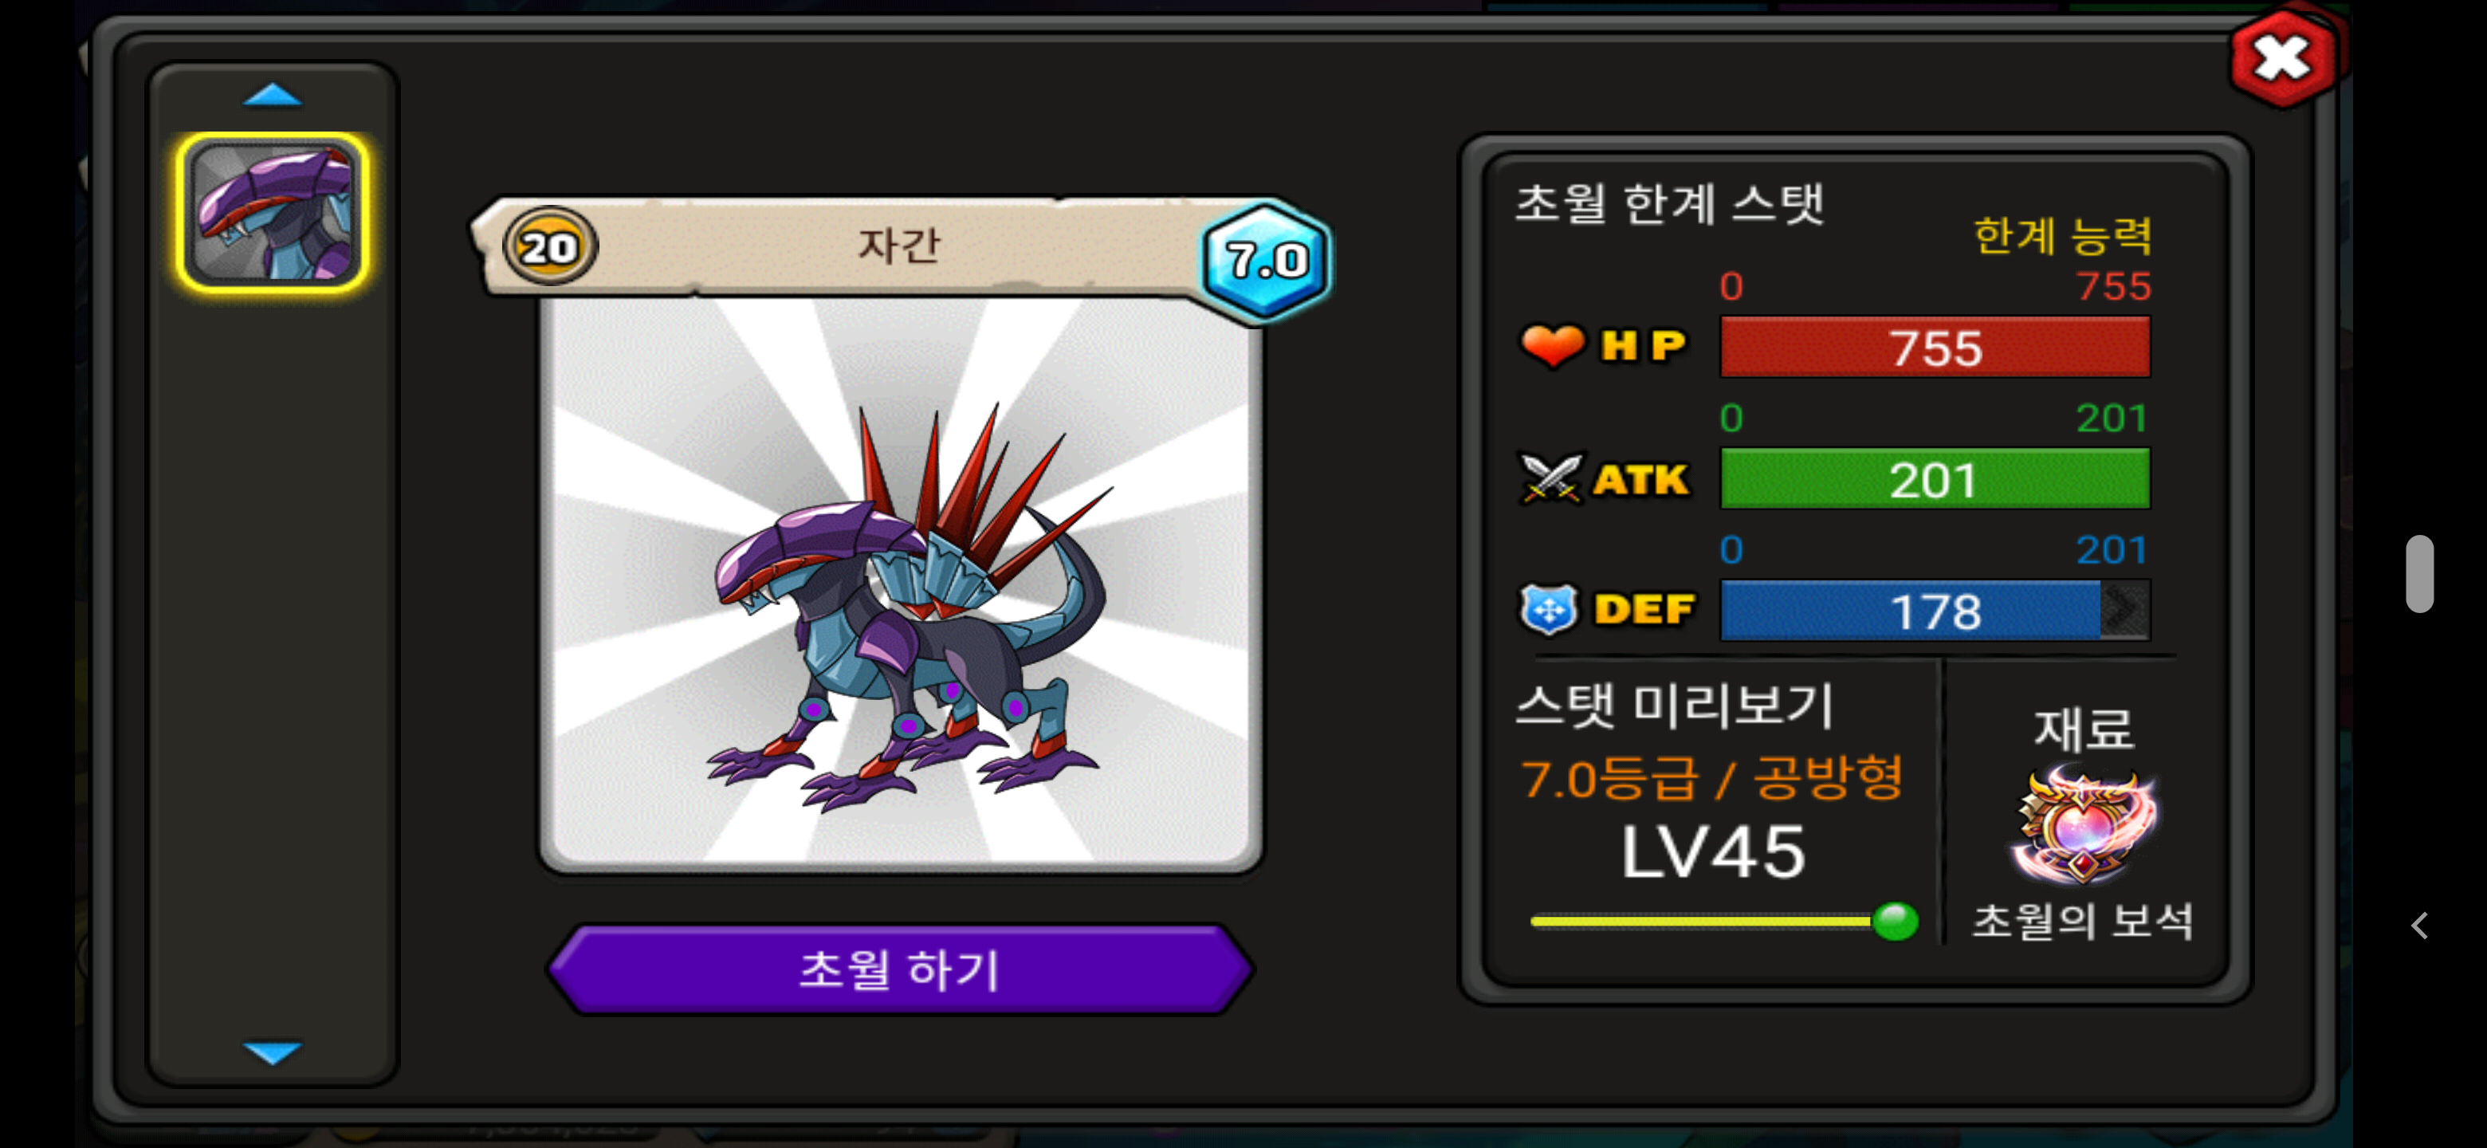This screenshot has width=2487, height=1148.
Task: Tap the 초월의 보석 gem material icon
Action: point(2084,824)
